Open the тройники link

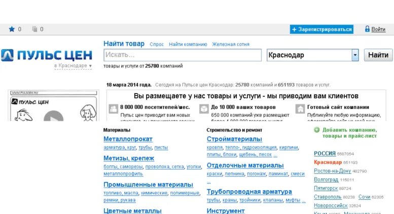250,200
